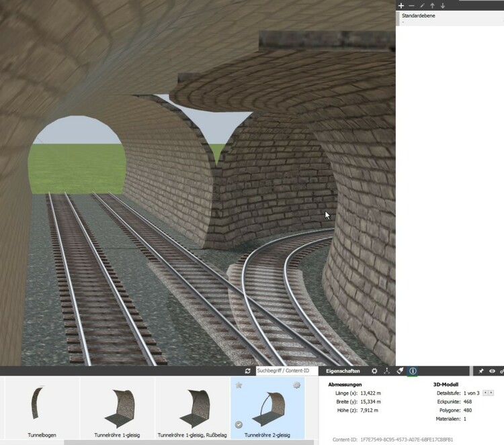Click the Höhe (z) value 7,912 m
The image size is (504, 445).
tap(370, 410)
